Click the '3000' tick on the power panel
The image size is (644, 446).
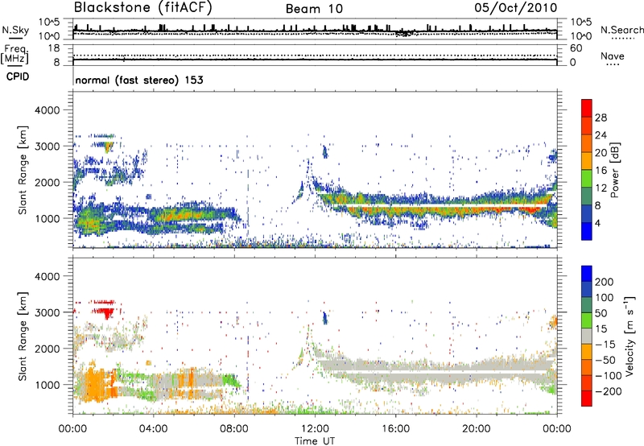[x=47, y=147]
